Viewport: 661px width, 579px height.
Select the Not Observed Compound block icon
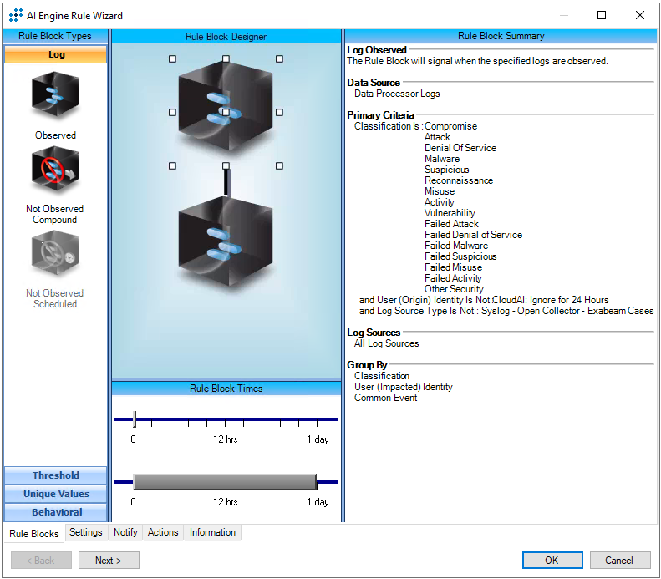tap(55, 170)
